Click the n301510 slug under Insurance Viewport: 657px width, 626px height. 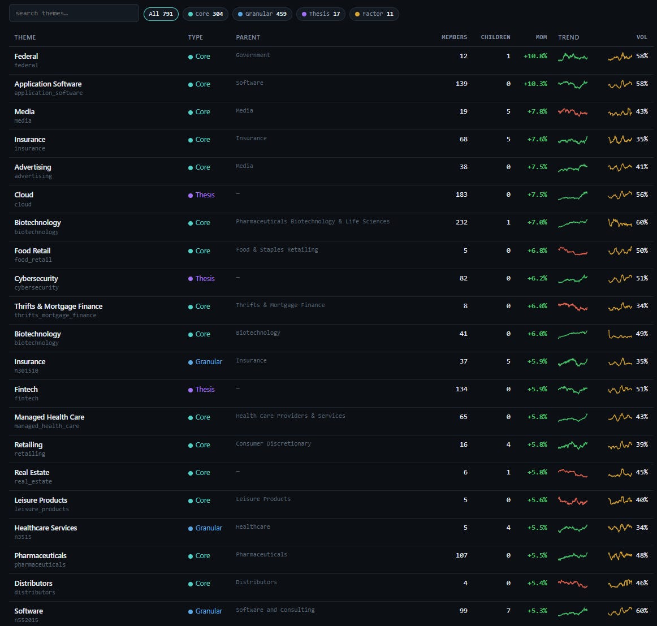[x=26, y=370]
